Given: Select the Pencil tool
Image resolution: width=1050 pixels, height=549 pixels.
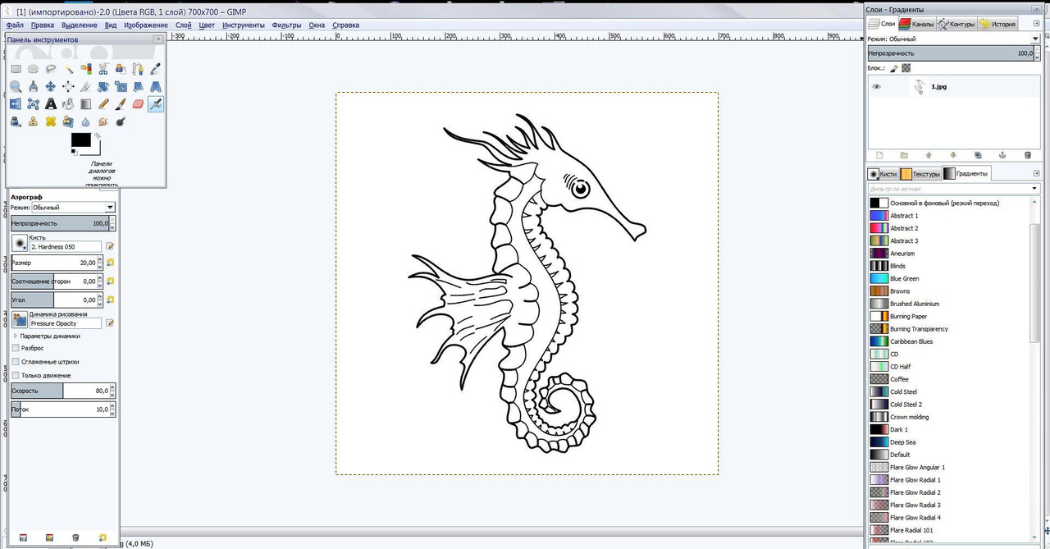Looking at the screenshot, I should point(103,104).
